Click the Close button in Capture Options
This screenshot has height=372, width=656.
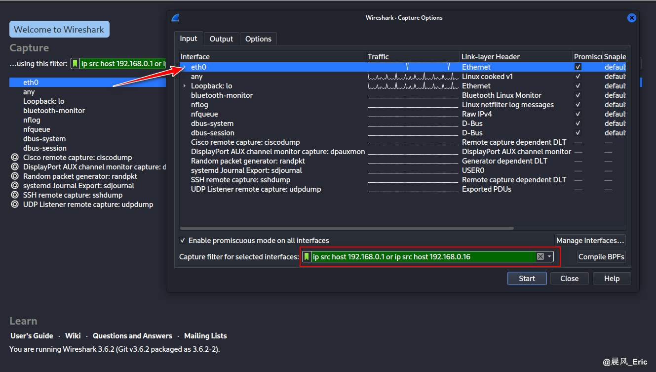569,279
